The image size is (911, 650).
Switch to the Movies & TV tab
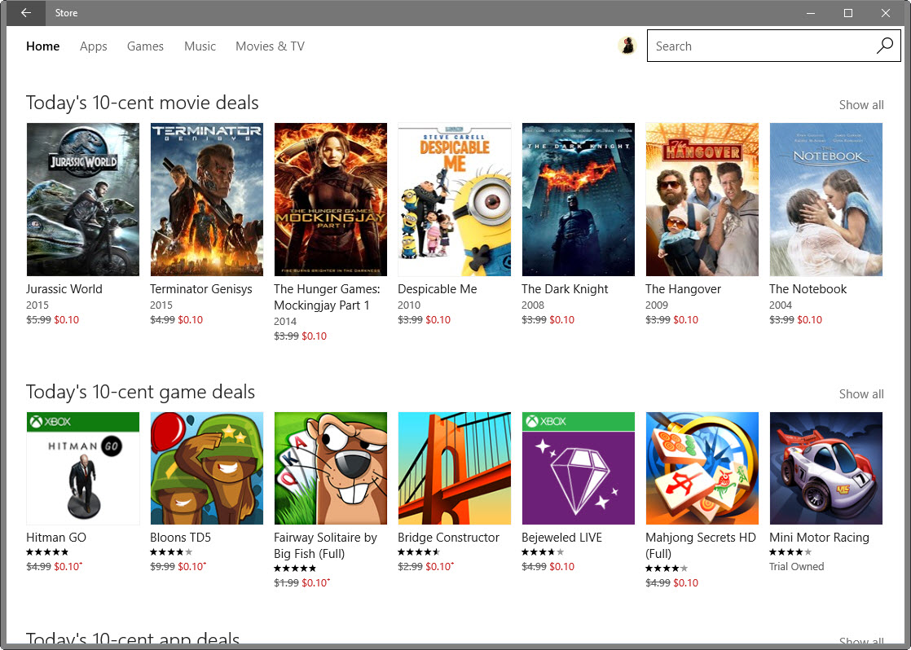[271, 46]
